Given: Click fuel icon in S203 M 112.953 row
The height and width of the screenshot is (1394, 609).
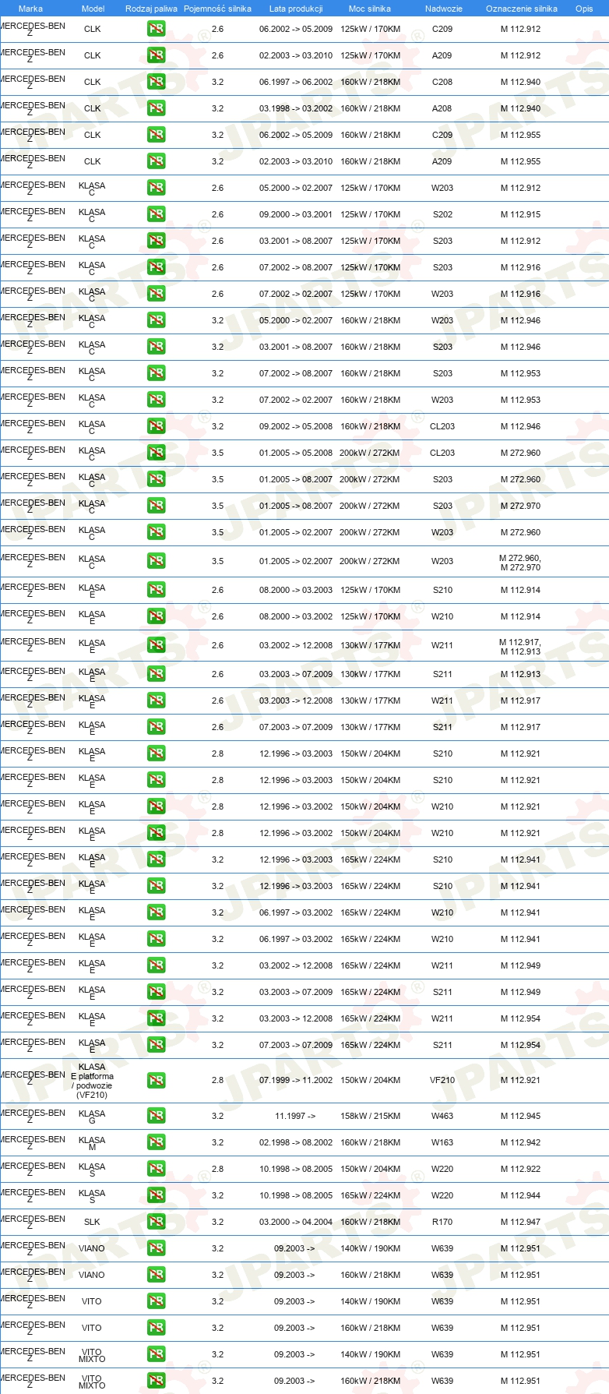Looking at the screenshot, I should click(157, 373).
